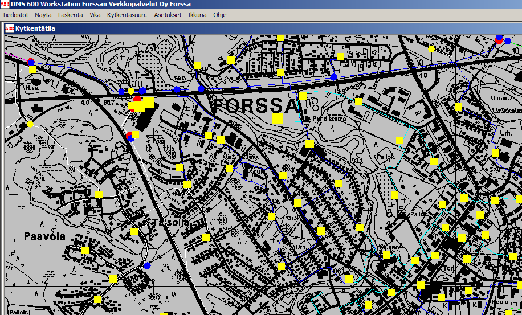Click the Kytkentätila window title bar
The width and height of the screenshot is (522, 315).
point(263,28)
